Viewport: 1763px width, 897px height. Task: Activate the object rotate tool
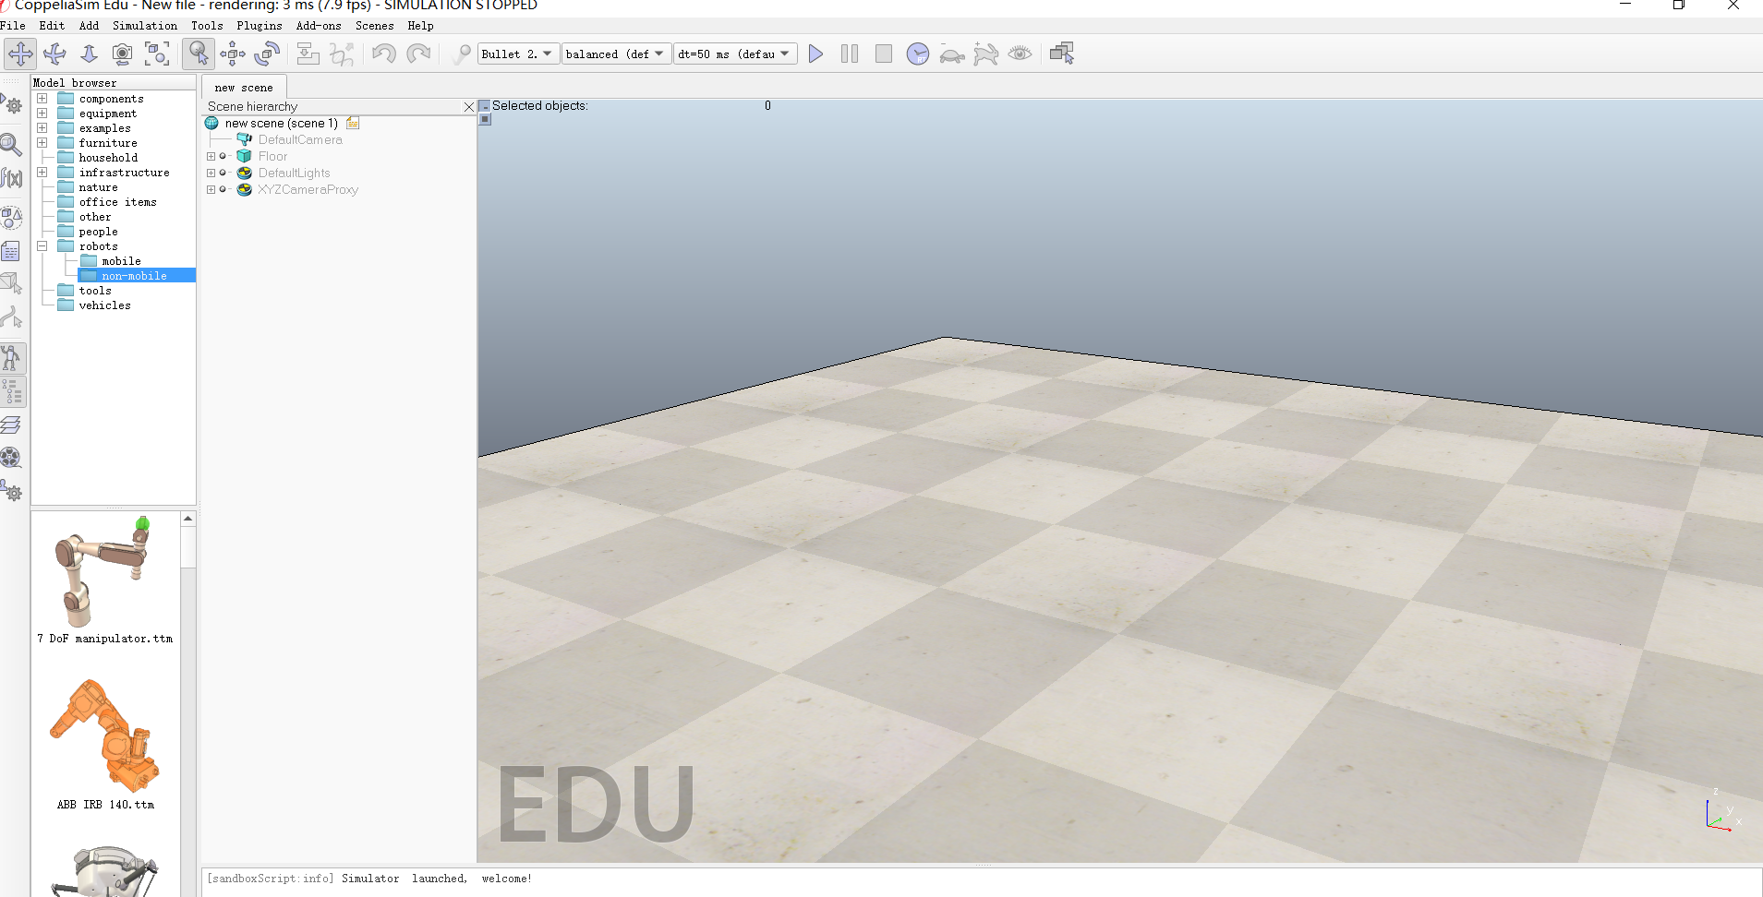click(x=267, y=54)
